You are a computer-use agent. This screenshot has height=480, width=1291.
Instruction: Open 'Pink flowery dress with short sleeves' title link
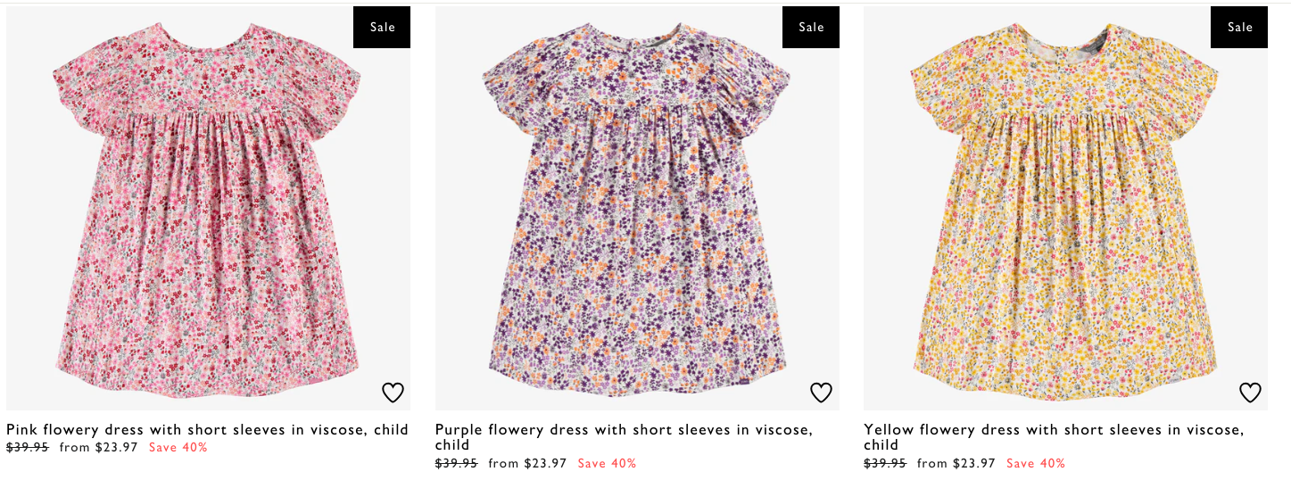[x=207, y=430]
